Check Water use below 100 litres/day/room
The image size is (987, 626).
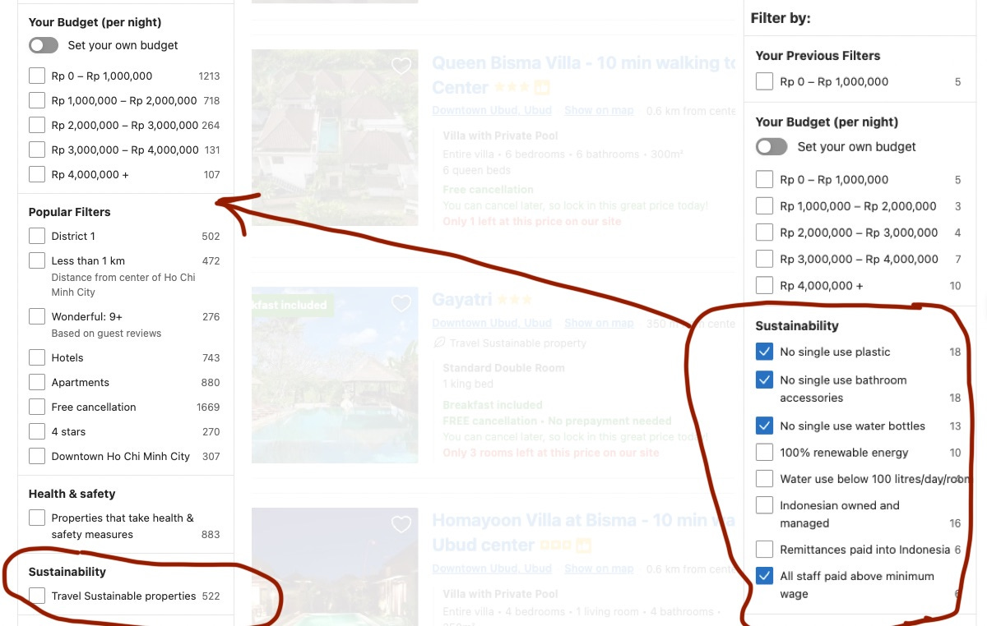(x=764, y=478)
